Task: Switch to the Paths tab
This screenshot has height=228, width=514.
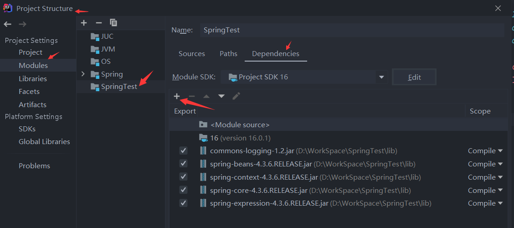Action: (228, 54)
